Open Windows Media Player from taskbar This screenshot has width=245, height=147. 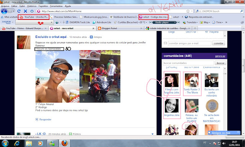coord(41,143)
